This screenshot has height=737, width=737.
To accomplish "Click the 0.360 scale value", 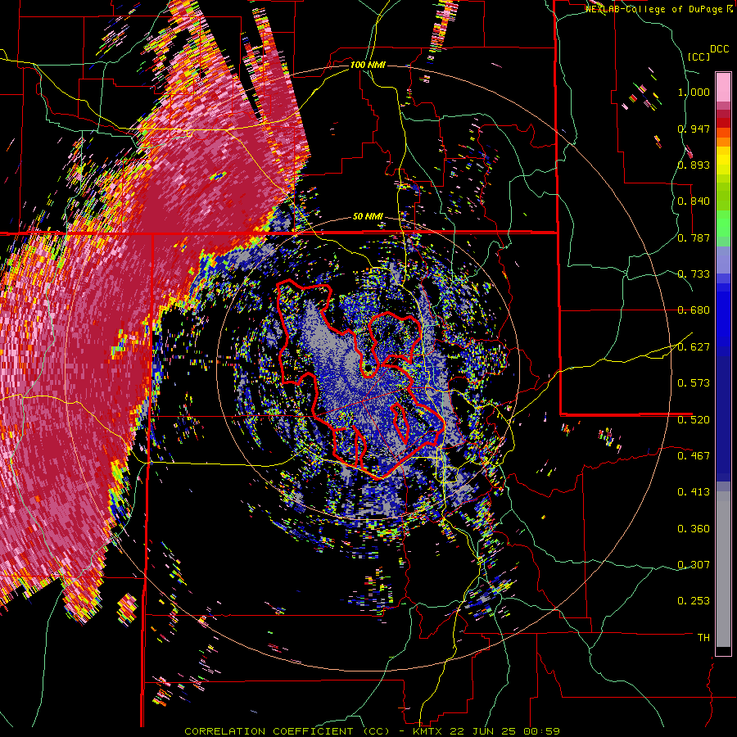I will [694, 529].
